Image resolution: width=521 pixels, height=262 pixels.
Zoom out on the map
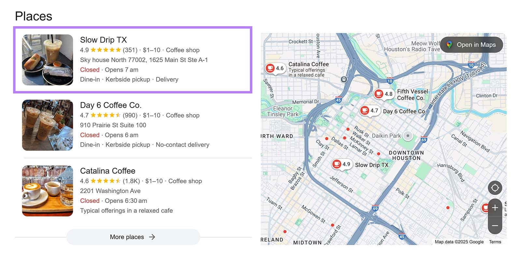click(495, 226)
